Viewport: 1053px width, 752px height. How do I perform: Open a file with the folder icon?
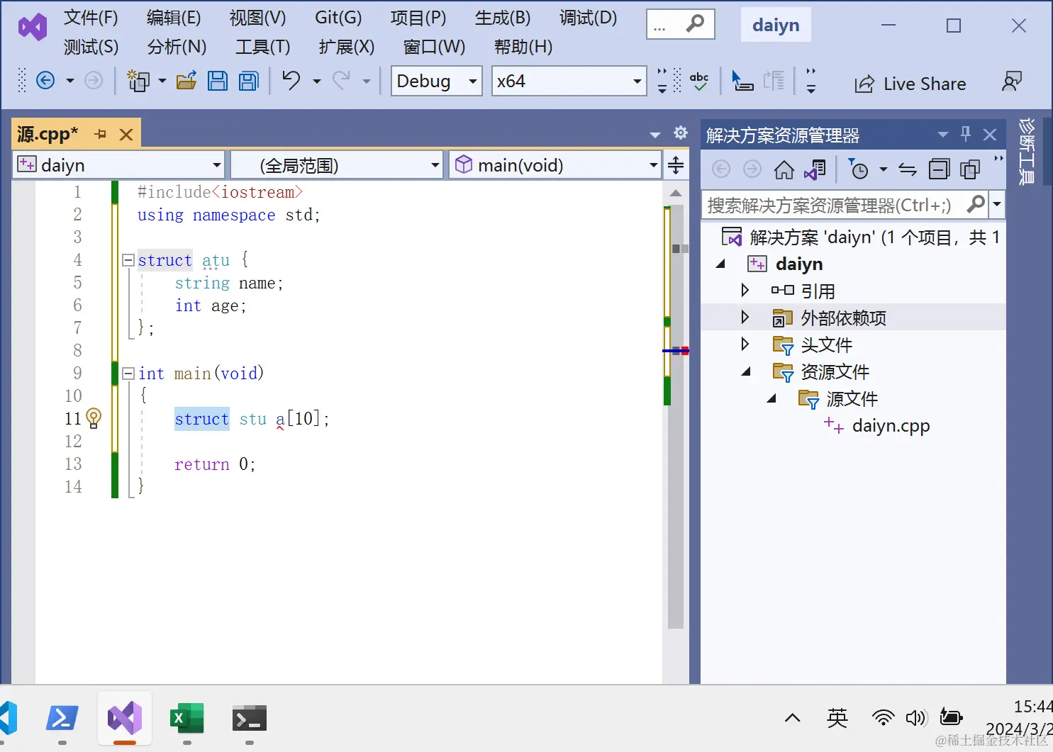click(186, 81)
